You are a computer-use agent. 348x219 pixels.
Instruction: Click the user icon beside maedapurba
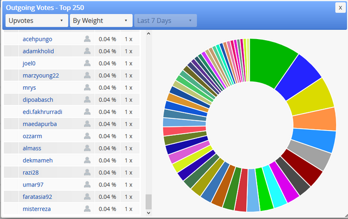tap(87, 124)
